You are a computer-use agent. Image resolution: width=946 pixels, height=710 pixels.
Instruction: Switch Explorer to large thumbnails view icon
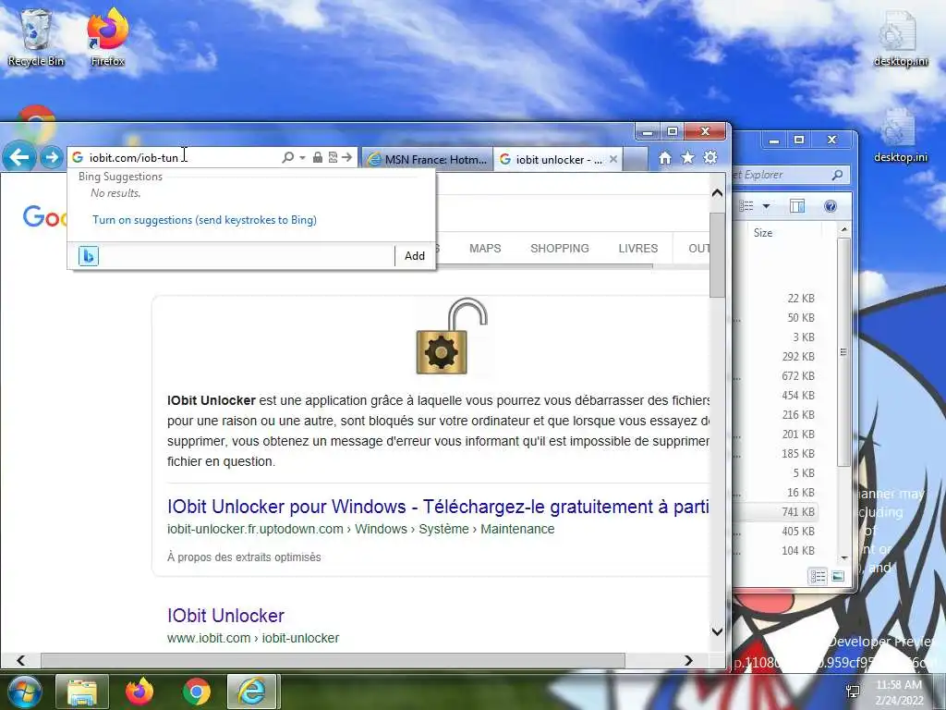[x=838, y=577]
